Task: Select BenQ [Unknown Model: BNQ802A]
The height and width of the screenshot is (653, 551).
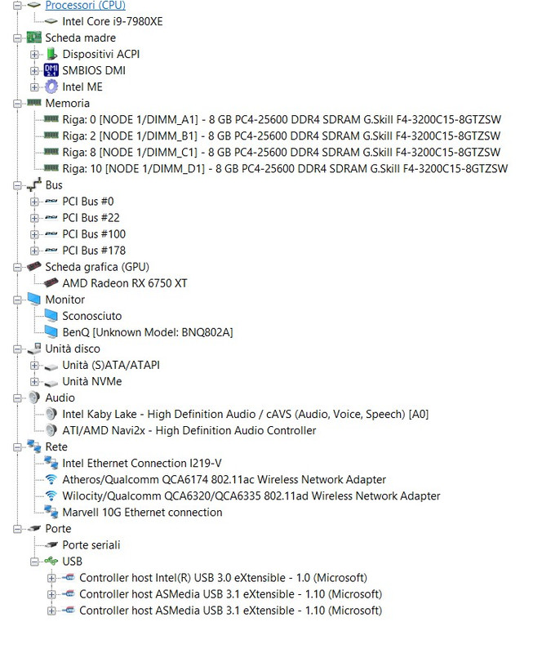Action: pyautogui.click(x=148, y=332)
